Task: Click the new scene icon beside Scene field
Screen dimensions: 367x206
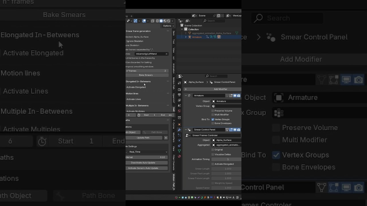Action: pyautogui.click(x=218, y=16)
